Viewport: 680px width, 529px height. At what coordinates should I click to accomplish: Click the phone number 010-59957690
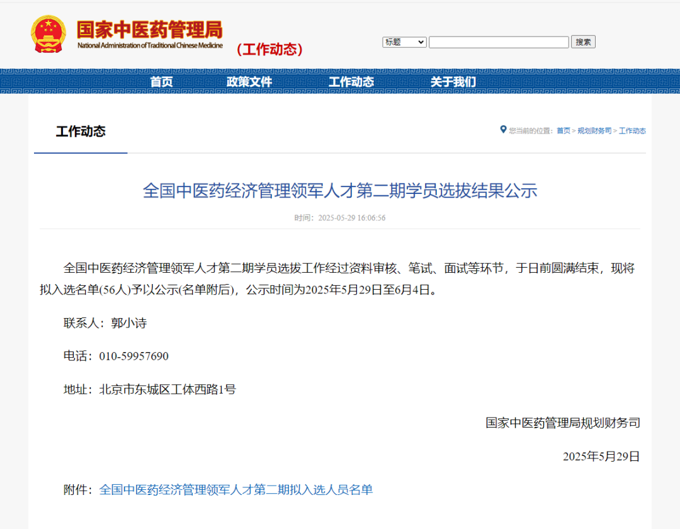click(133, 356)
